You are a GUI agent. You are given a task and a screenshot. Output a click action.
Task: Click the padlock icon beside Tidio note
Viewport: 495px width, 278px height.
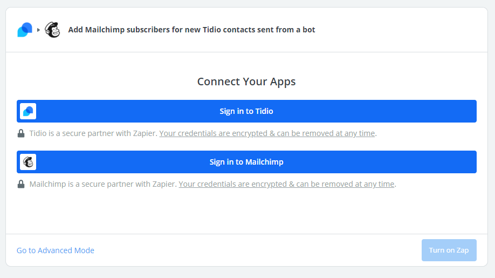pyautogui.click(x=21, y=133)
